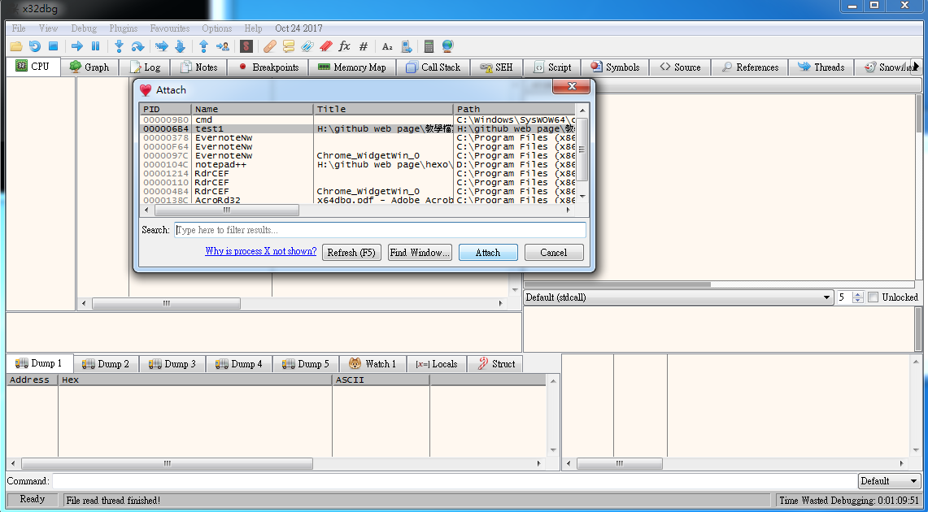This screenshot has width=928, height=512.
Task: Click the Command input field
Action: (x=454, y=481)
